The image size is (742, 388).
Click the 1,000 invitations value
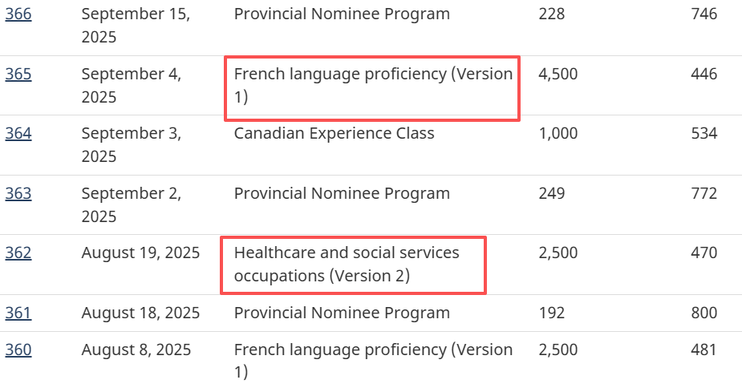click(x=558, y=134)
